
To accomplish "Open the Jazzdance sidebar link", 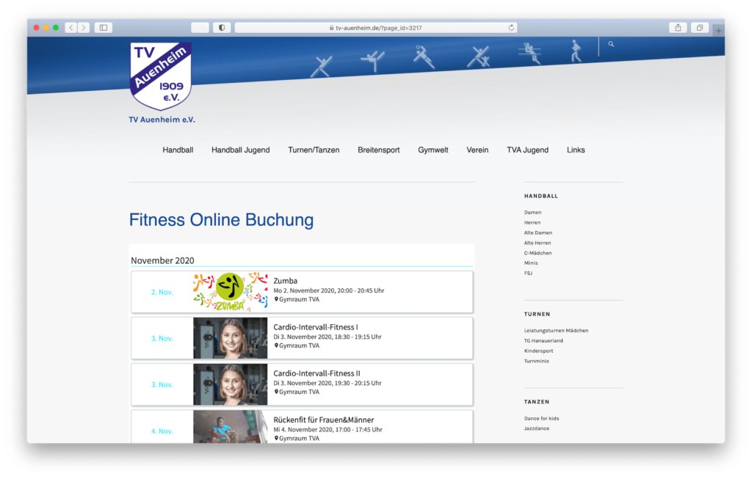I will [x=537, y=428].
